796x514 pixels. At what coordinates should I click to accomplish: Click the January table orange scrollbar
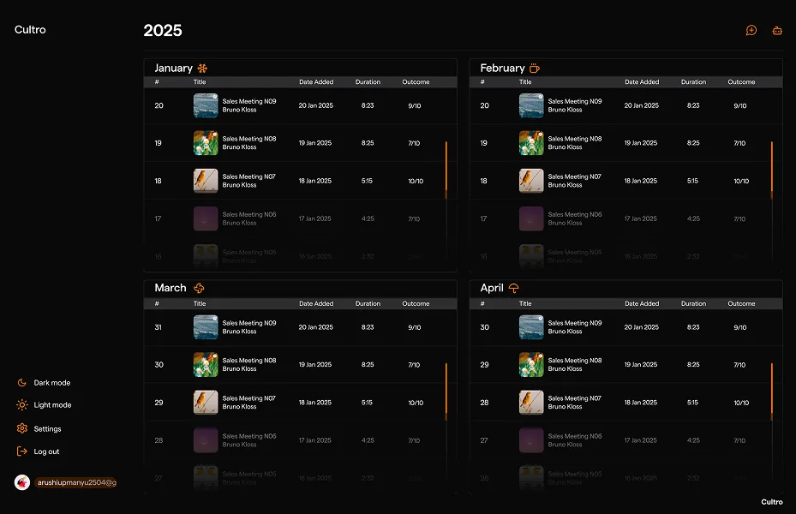click(x=446, y=169)
